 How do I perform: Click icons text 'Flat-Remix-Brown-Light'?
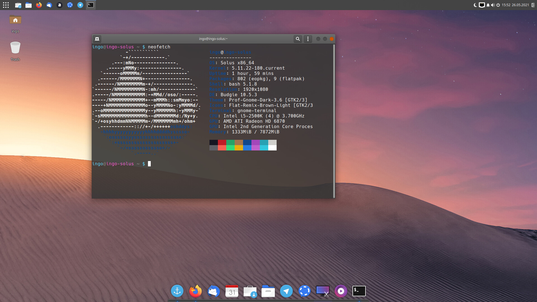(x=260, y=105)
